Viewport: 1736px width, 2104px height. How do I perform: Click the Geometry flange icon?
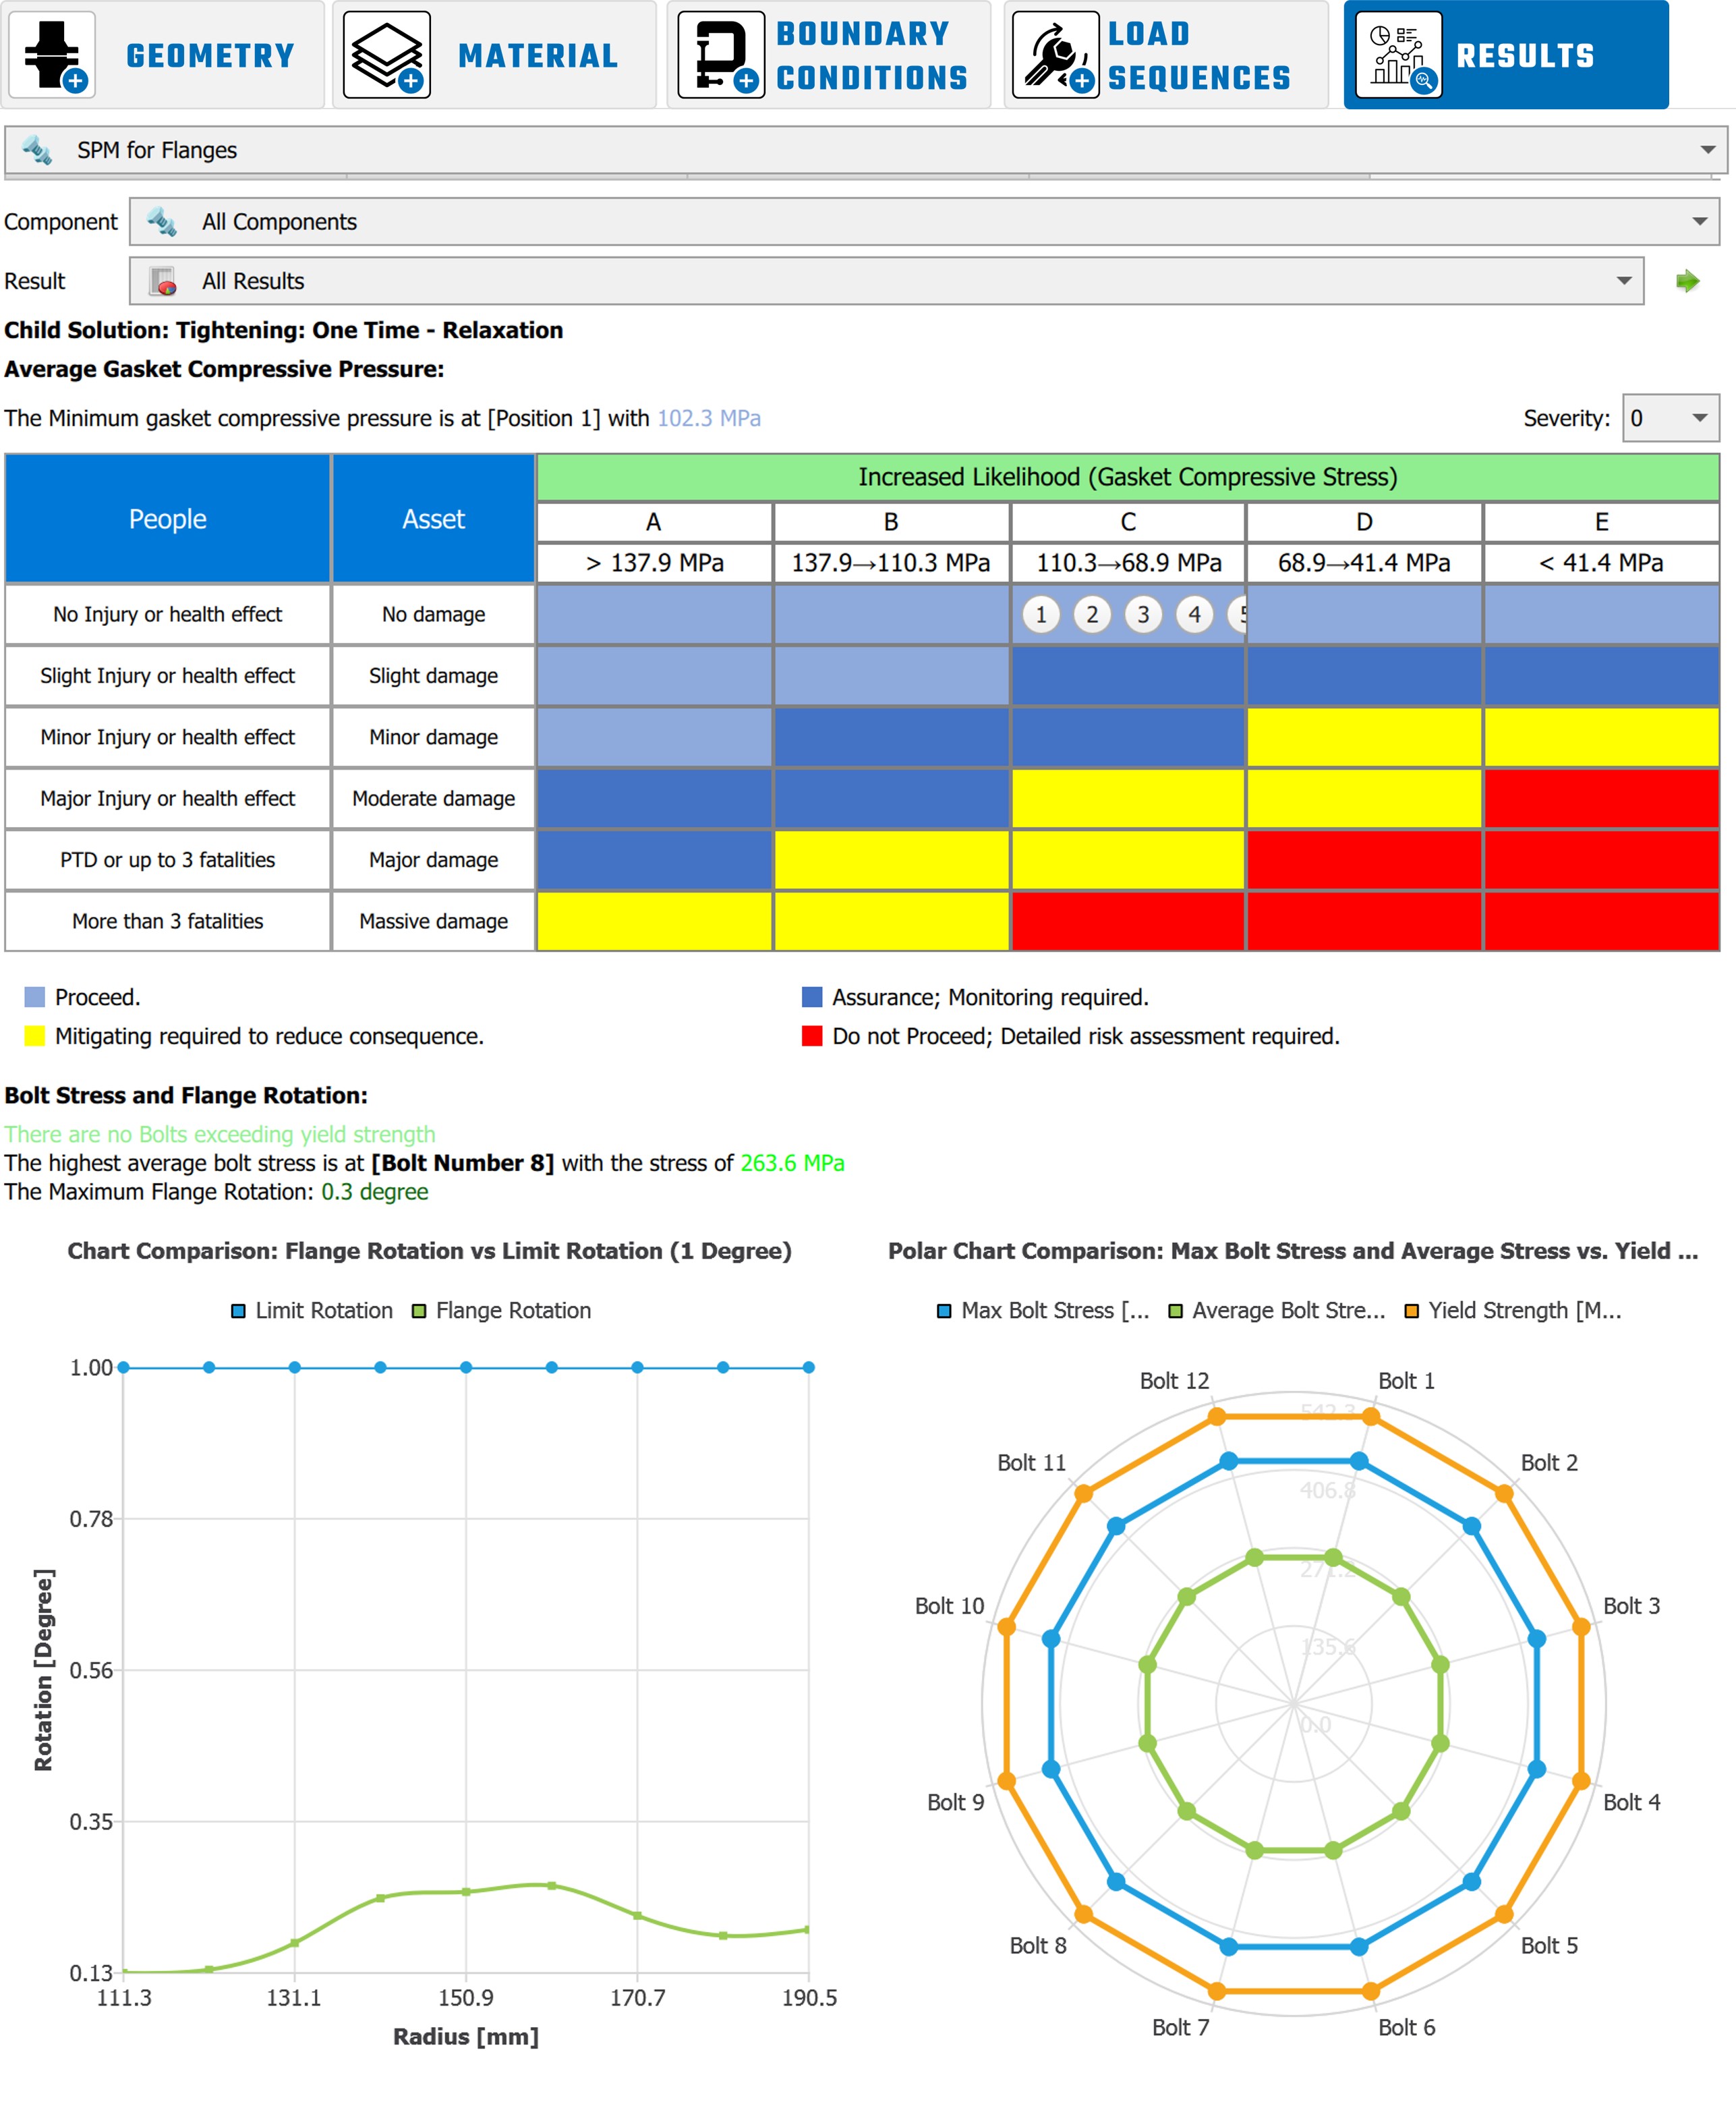pyautogui.click(x=51, y=55)
